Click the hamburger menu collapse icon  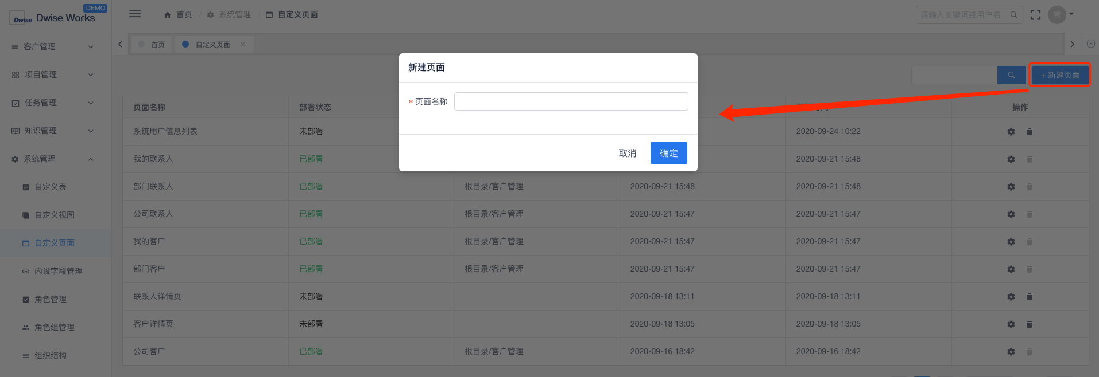(135, 14)
